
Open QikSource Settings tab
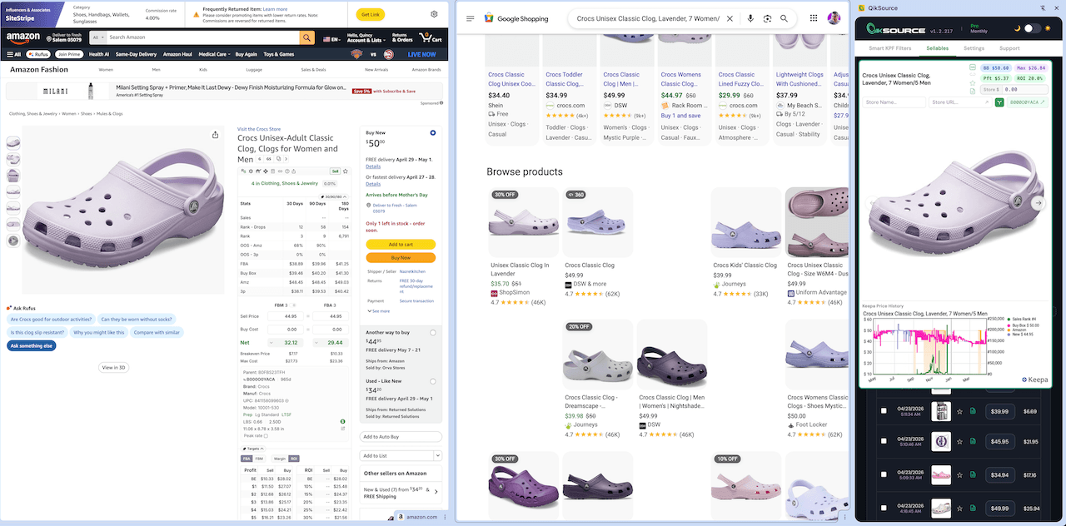[974, 48]
